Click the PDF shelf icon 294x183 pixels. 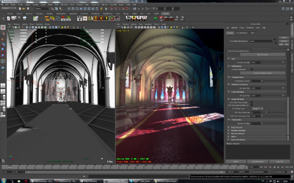(9, 18)
